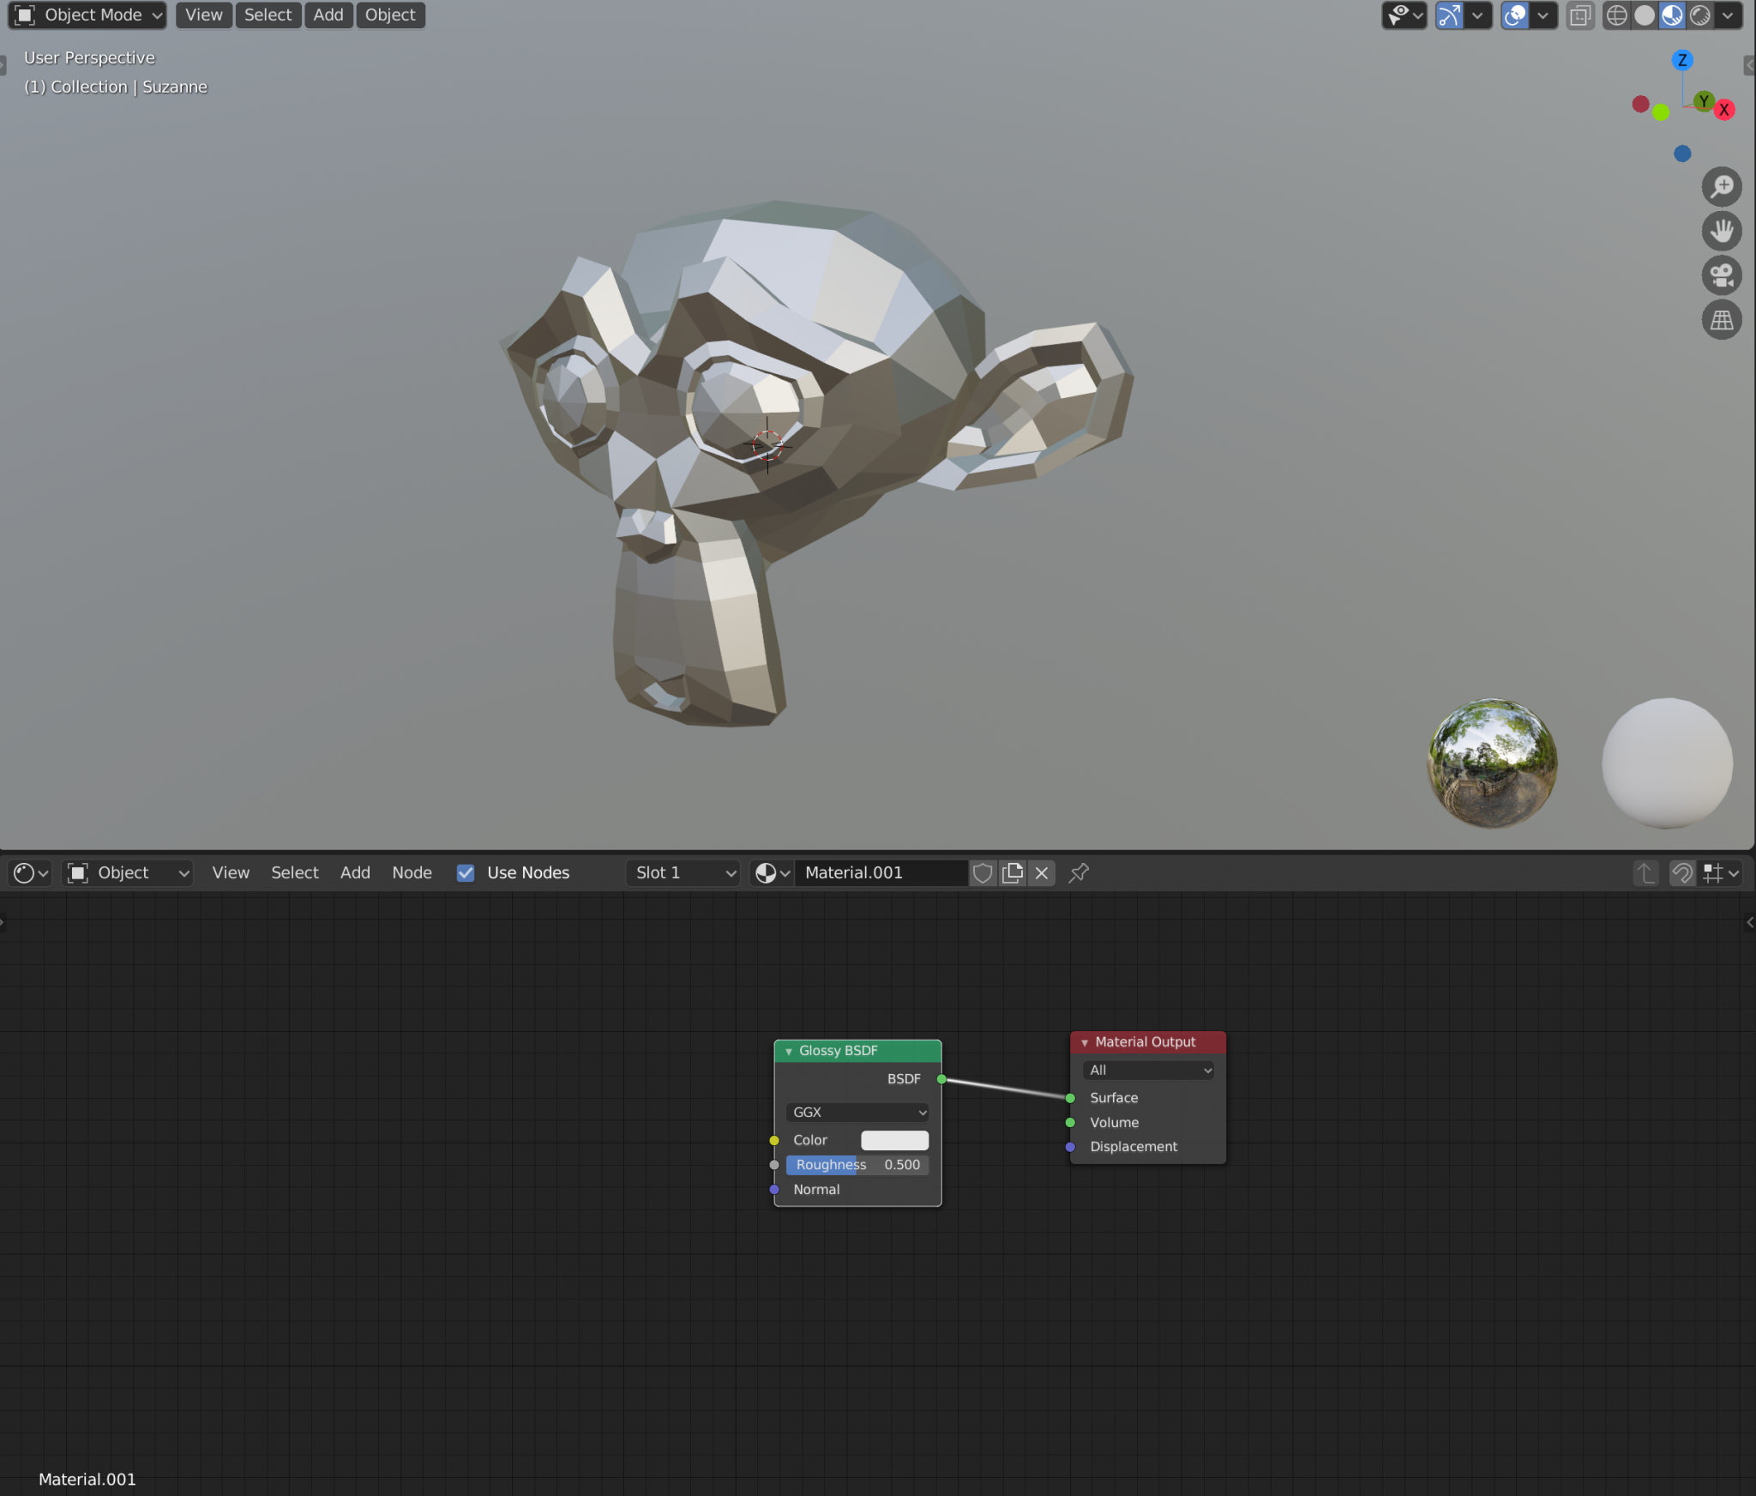Toggle the camera view icon
The width and height of the screenshot is (1756, 1496).
tap(1723, 275)
